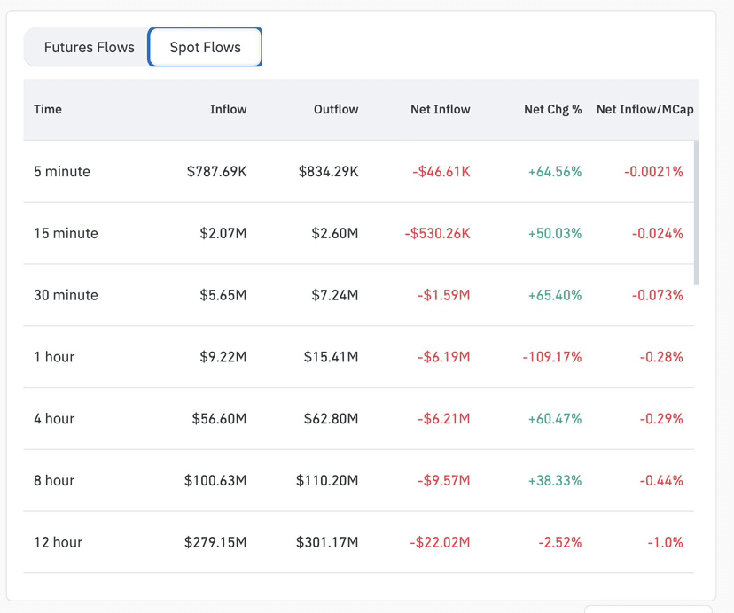Switch to the Futures Flows tab
The width and height of the screenshot is (734, 613).
[x=89, y=48]
